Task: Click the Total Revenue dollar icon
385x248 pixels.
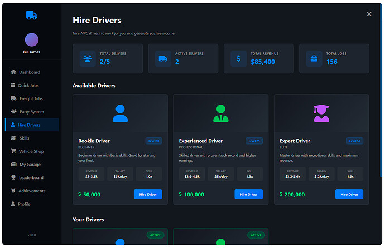Action: (239, 58)
